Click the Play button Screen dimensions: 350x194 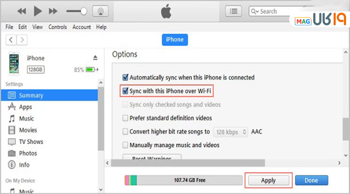(38, 10)
